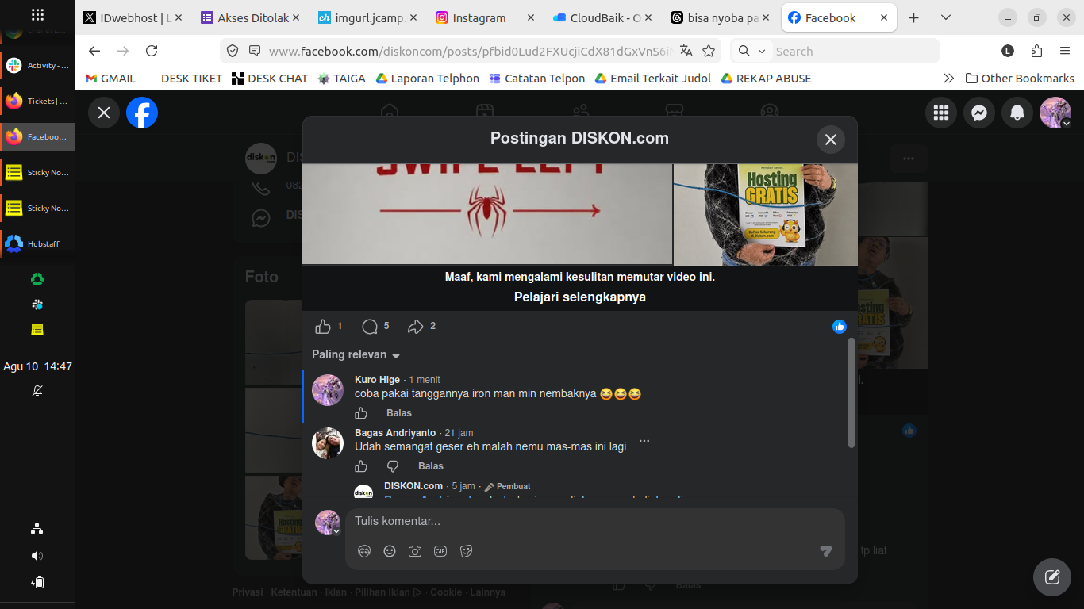Add a GIF to the comment
1084x609 pixels.
point(440,551)
